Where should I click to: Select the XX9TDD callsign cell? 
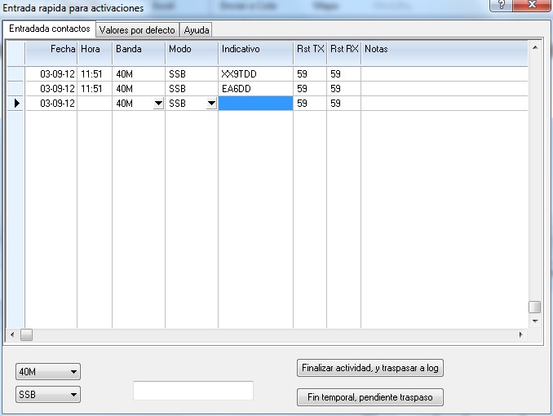point(255,74)
